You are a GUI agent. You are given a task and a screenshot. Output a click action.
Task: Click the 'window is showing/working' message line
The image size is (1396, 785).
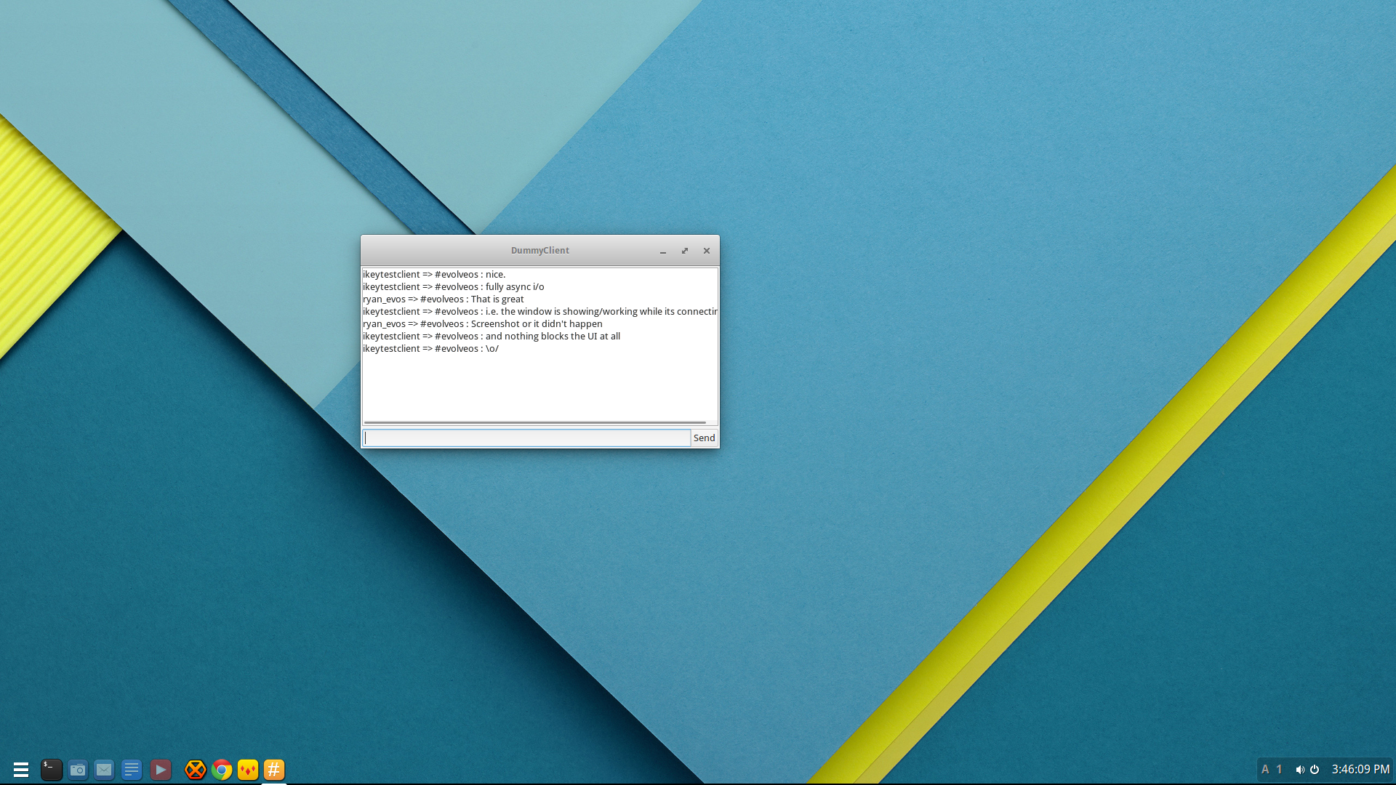tap(539, 311)
